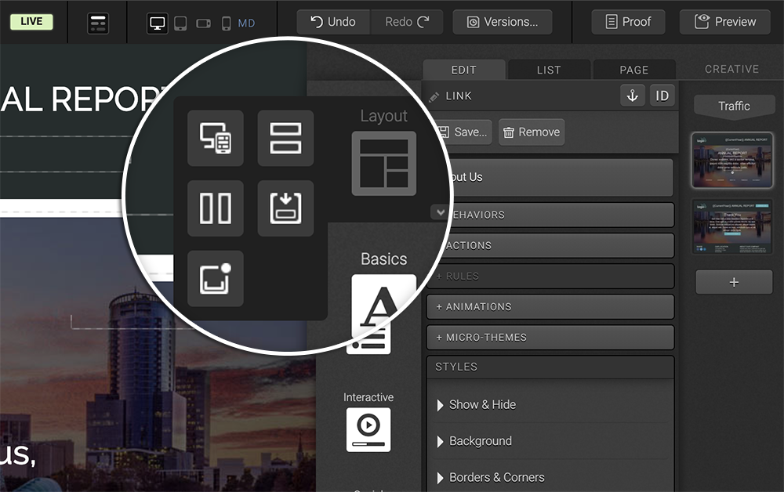Remove the selected link element

tap(532, 132)
